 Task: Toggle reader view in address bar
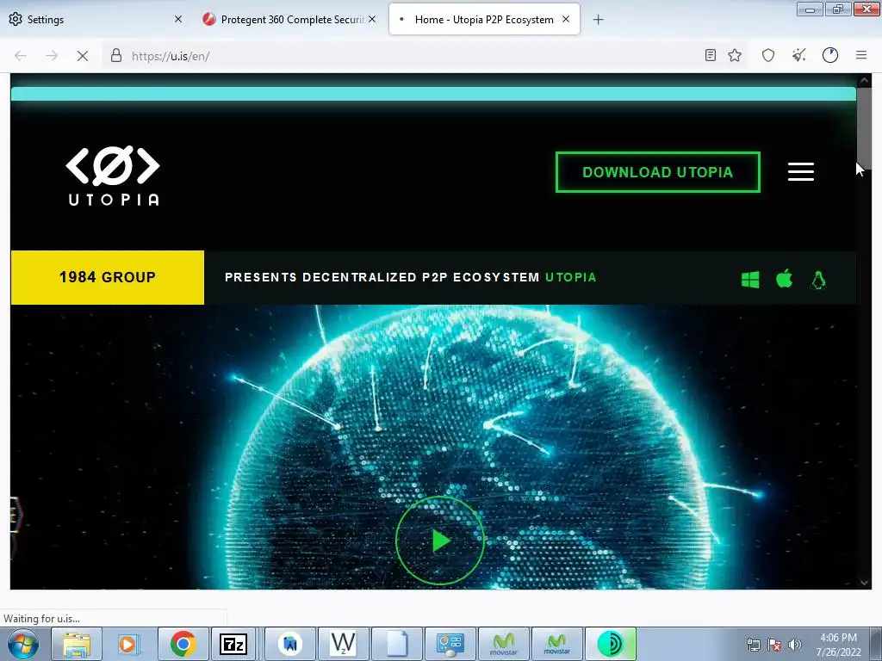(711, 55)
